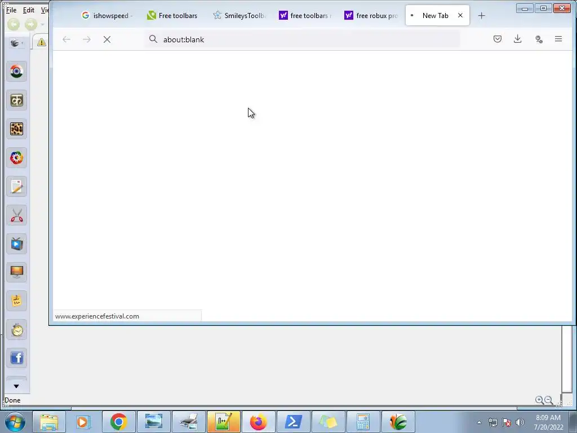Open the Firefox downloads panel
The image size is (577, 433).
tap(518, 39)
